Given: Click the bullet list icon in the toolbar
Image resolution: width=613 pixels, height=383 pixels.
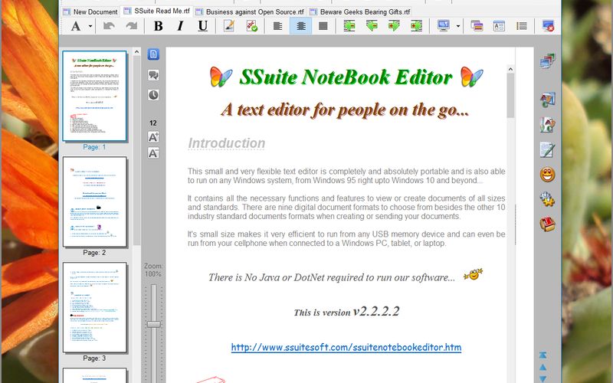Looking at the screenshot, I should [522, 26].
